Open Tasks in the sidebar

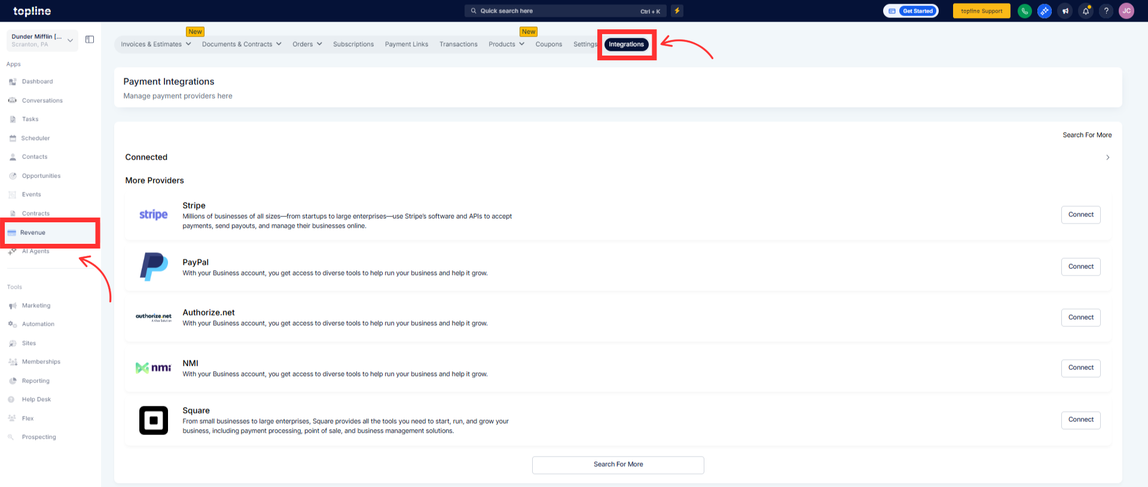[30, 119]
